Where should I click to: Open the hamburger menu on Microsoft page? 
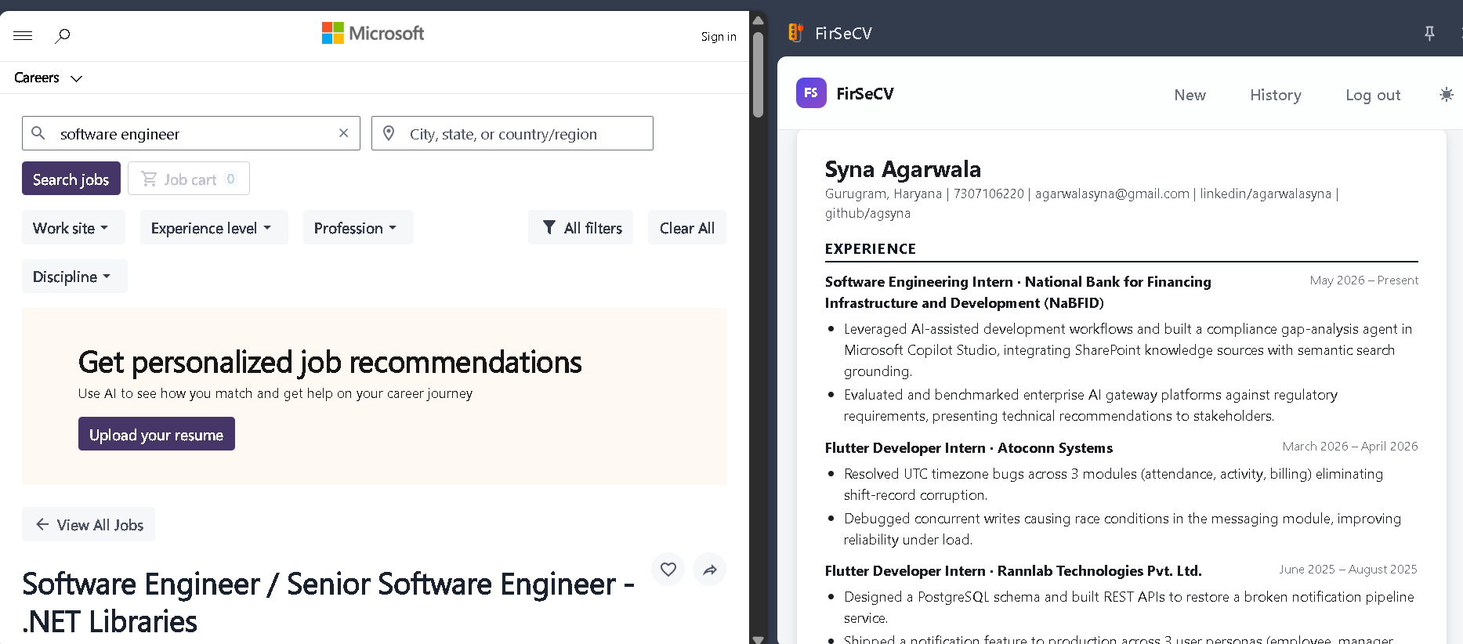click(23, 35)
